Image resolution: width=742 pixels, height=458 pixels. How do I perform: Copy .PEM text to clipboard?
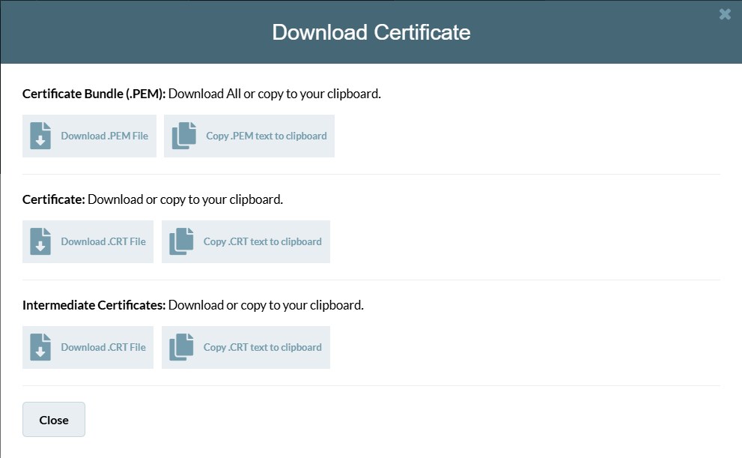tap(266, 136)
